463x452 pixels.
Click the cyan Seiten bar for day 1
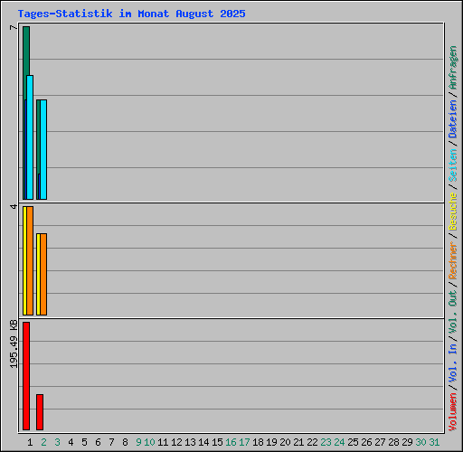pyautogui.click(x=30, y=137)
